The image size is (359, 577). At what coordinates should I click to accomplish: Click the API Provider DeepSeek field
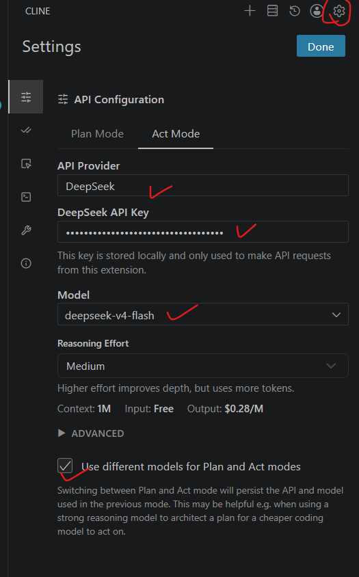click(x=203, y=186)
